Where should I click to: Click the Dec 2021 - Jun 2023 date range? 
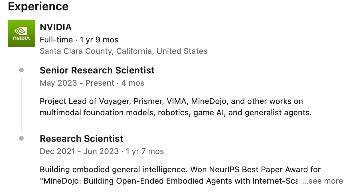(x=80, y=151)
